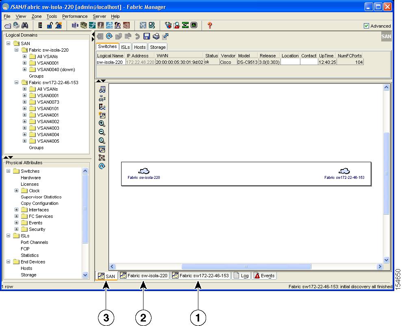402x326 pixels.
Task: Click the open padlock zone icon
Action: pos(50,25)
